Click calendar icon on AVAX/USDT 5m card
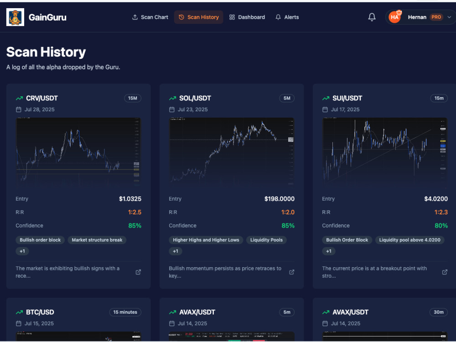 172,323
